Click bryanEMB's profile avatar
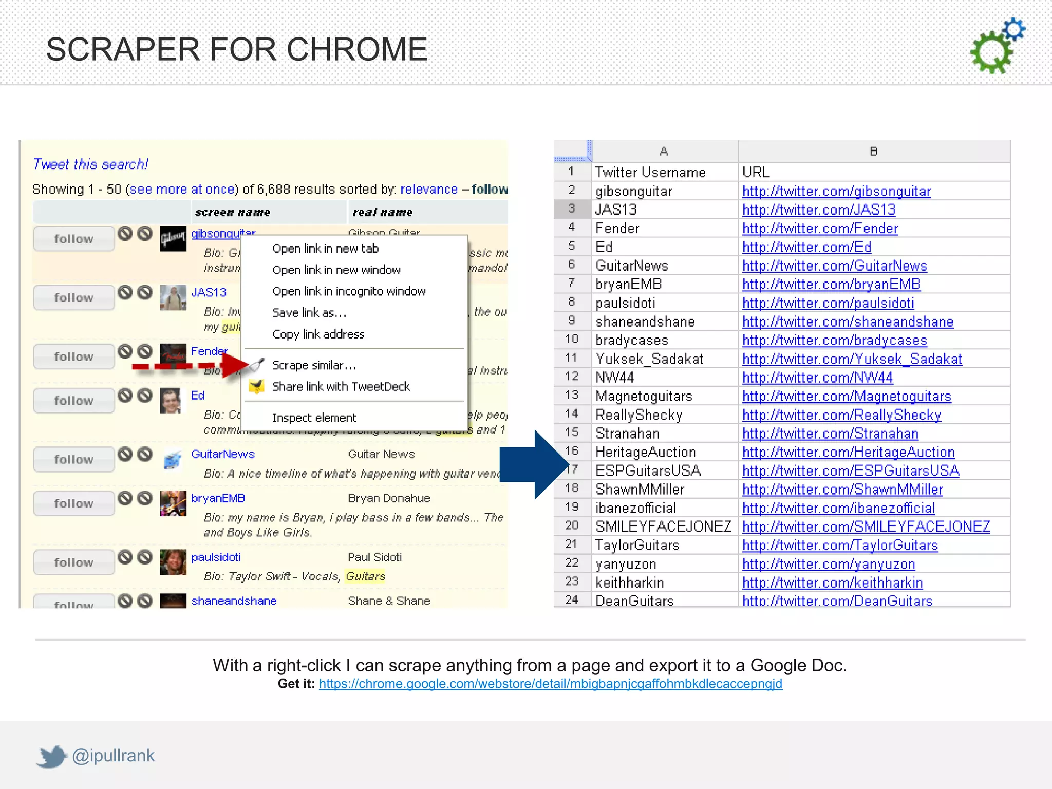Screen dimensions: 1052x789 tap(173, 503)
